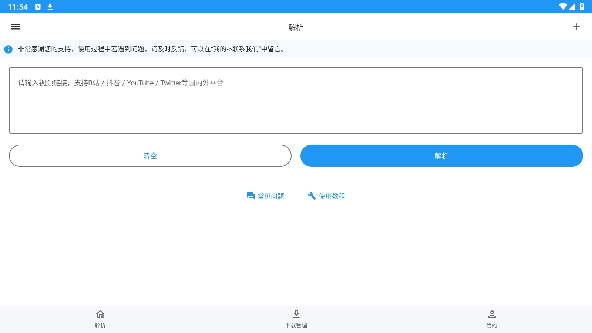
Task: Click the download arrow icon in the status bar
Action: click(50, 7)
